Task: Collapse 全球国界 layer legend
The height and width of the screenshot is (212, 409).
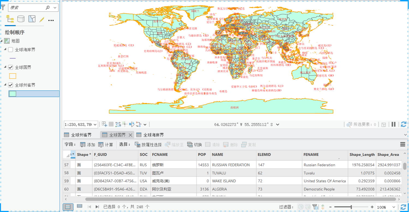Action: point(5,67)
